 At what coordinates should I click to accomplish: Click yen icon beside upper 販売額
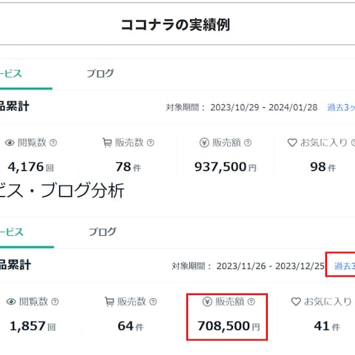tap(204, 143)
